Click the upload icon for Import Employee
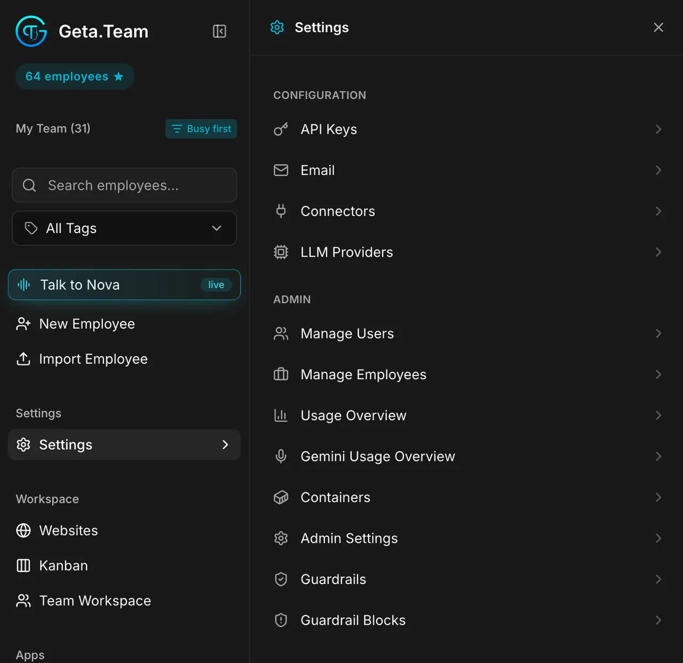Image resolution: width=683 pixels, height=663 pixels. pos(23,359)
